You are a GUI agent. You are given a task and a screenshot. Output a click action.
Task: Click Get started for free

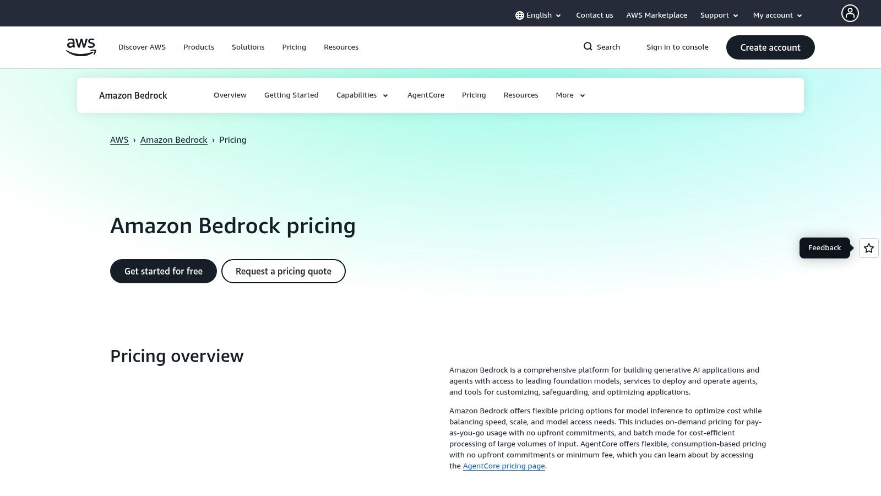163,271
